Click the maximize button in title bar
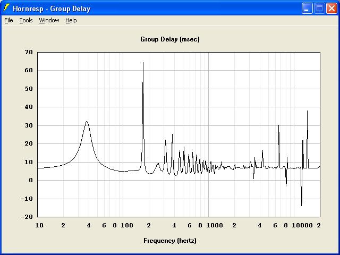Image resolution: width=340 pixels, height=255 pixels. [319, 8]
